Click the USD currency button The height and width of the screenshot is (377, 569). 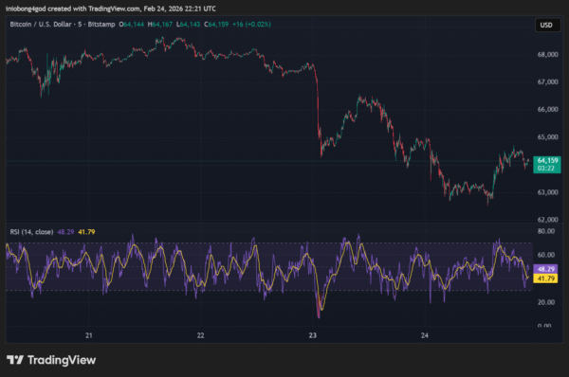(547, 25)
